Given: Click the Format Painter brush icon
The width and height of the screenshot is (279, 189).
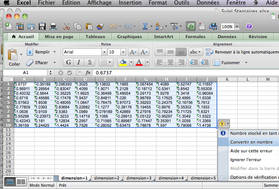Looking at the screenshot, I should point(100,27).
